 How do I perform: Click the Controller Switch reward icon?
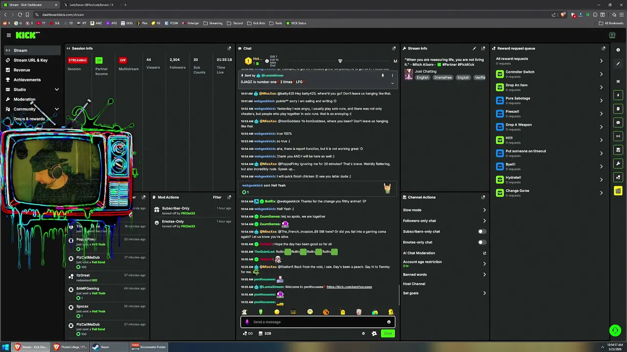(x=500, y=74)
